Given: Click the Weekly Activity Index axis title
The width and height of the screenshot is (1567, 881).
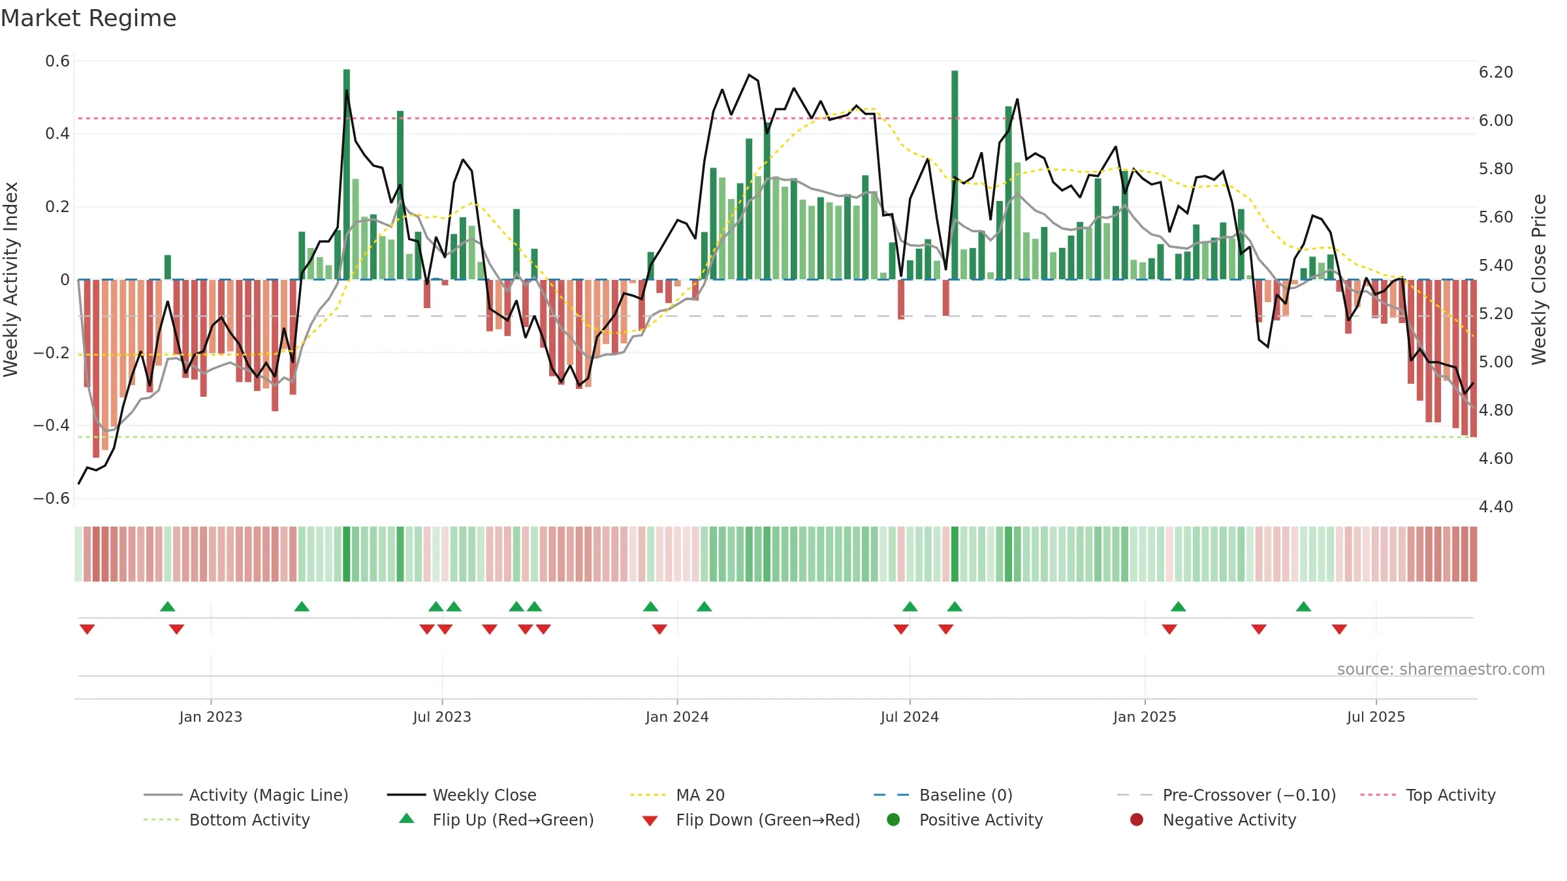Looking at the screenshot, I should [x=11, y=279].
